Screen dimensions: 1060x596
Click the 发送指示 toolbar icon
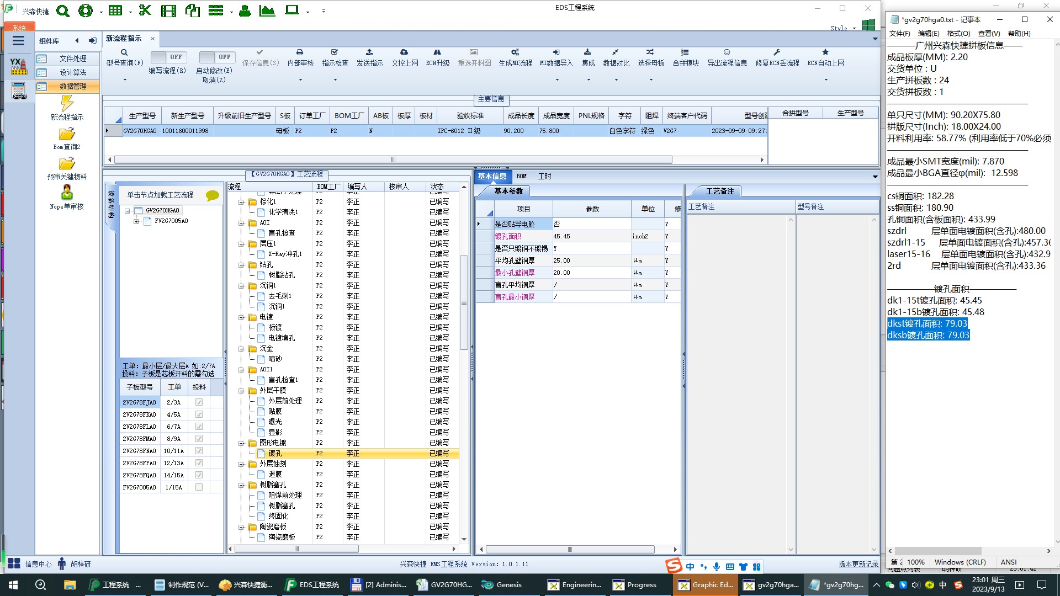click(369, 52)
